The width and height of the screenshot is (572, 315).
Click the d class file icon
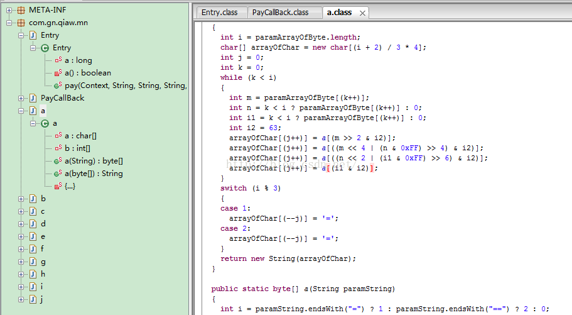[33, 224]
